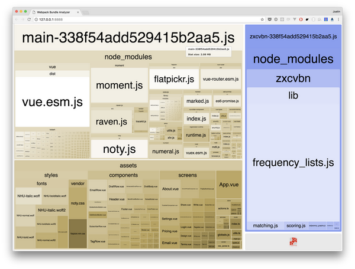
Task: Select the vue.esm.js module block
Action: click(x=52, y=102)
